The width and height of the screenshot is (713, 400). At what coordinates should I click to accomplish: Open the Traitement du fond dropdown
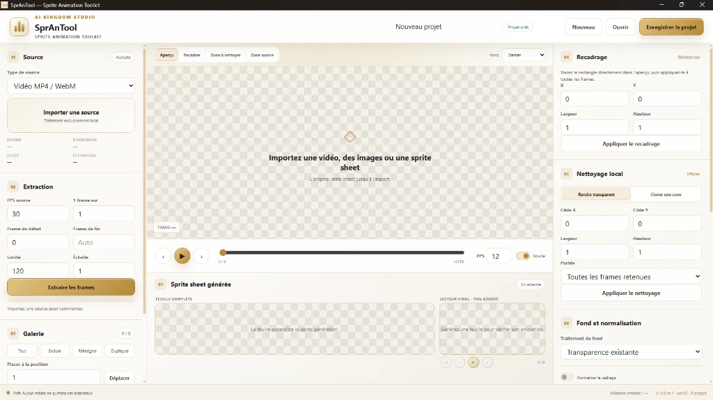pos(631,352)
